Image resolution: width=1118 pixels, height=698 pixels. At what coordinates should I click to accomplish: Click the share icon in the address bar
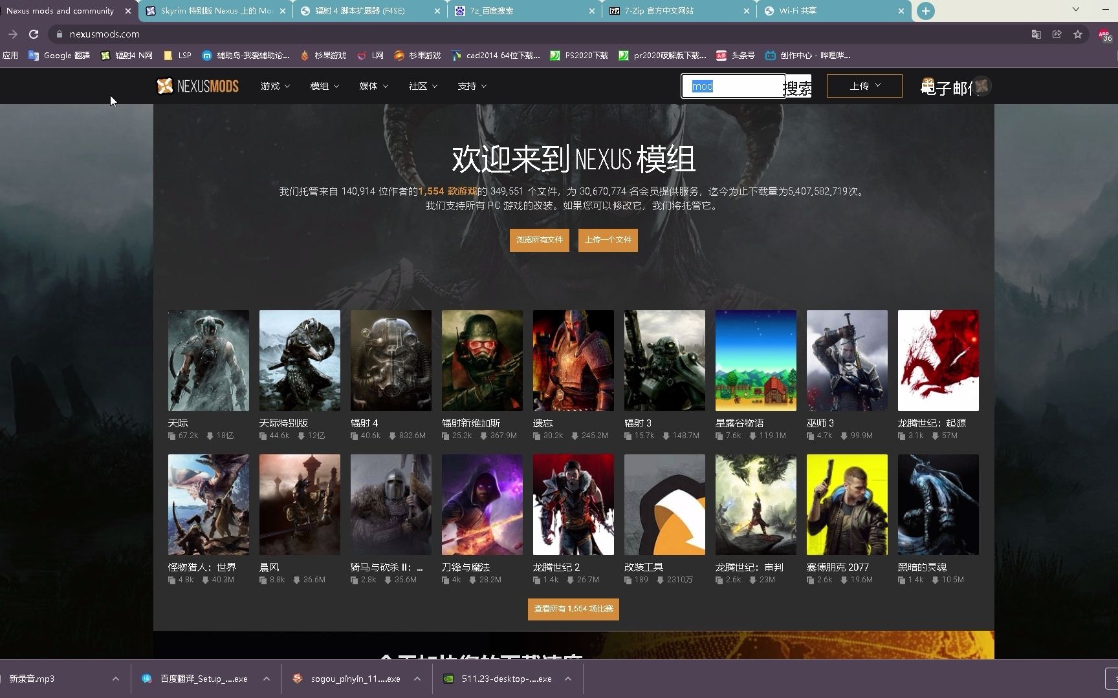[x=1057, y=34]
